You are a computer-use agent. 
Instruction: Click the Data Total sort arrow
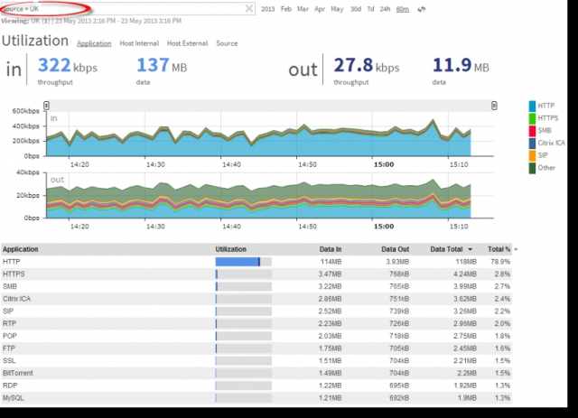tap(470, 249)
